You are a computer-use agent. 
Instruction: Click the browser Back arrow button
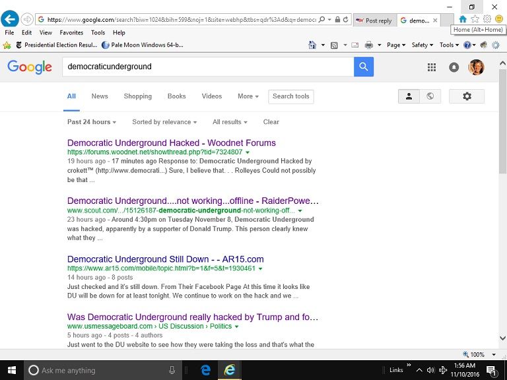point(10,19)
